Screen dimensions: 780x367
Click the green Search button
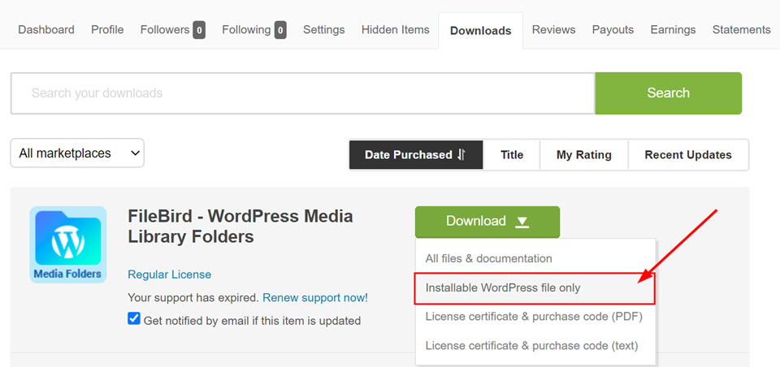click(669, 93)
